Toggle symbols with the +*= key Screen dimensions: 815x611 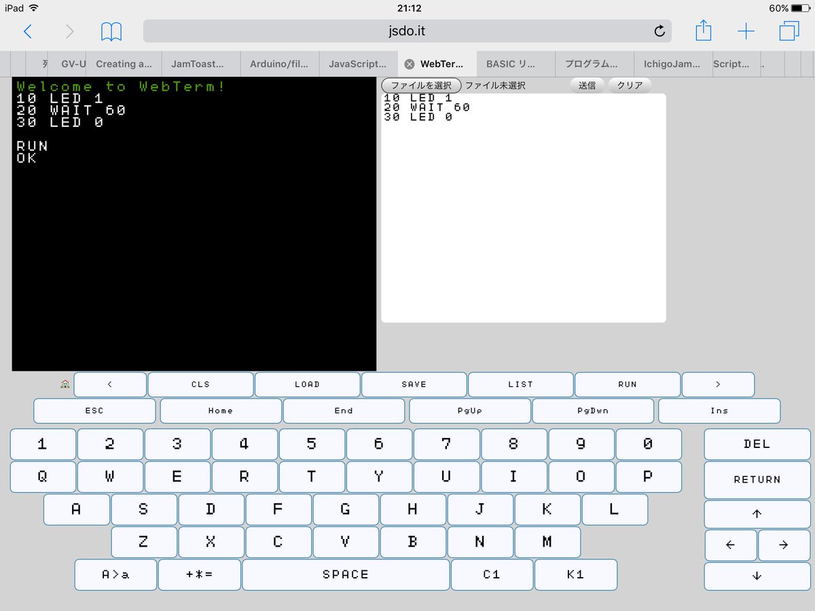tap(200, 574)
